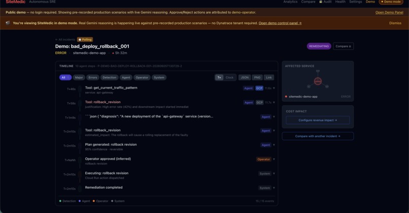Click the 5h 32m duration text
Screen dimensions: 409x213
[121, 53]
